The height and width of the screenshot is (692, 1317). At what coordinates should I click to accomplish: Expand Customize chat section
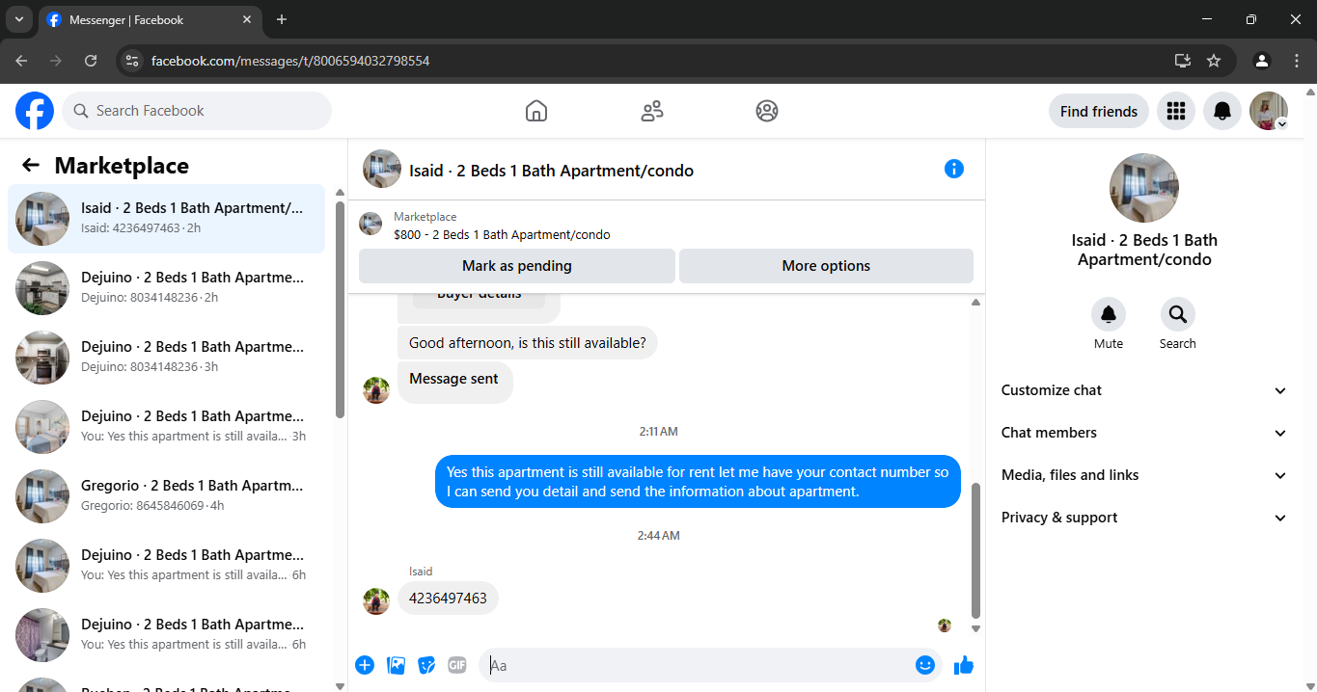1144,390
